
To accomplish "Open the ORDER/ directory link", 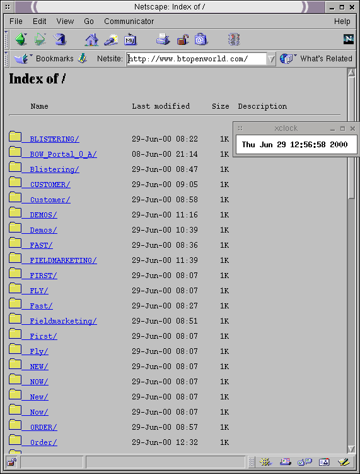I will 44,427.
